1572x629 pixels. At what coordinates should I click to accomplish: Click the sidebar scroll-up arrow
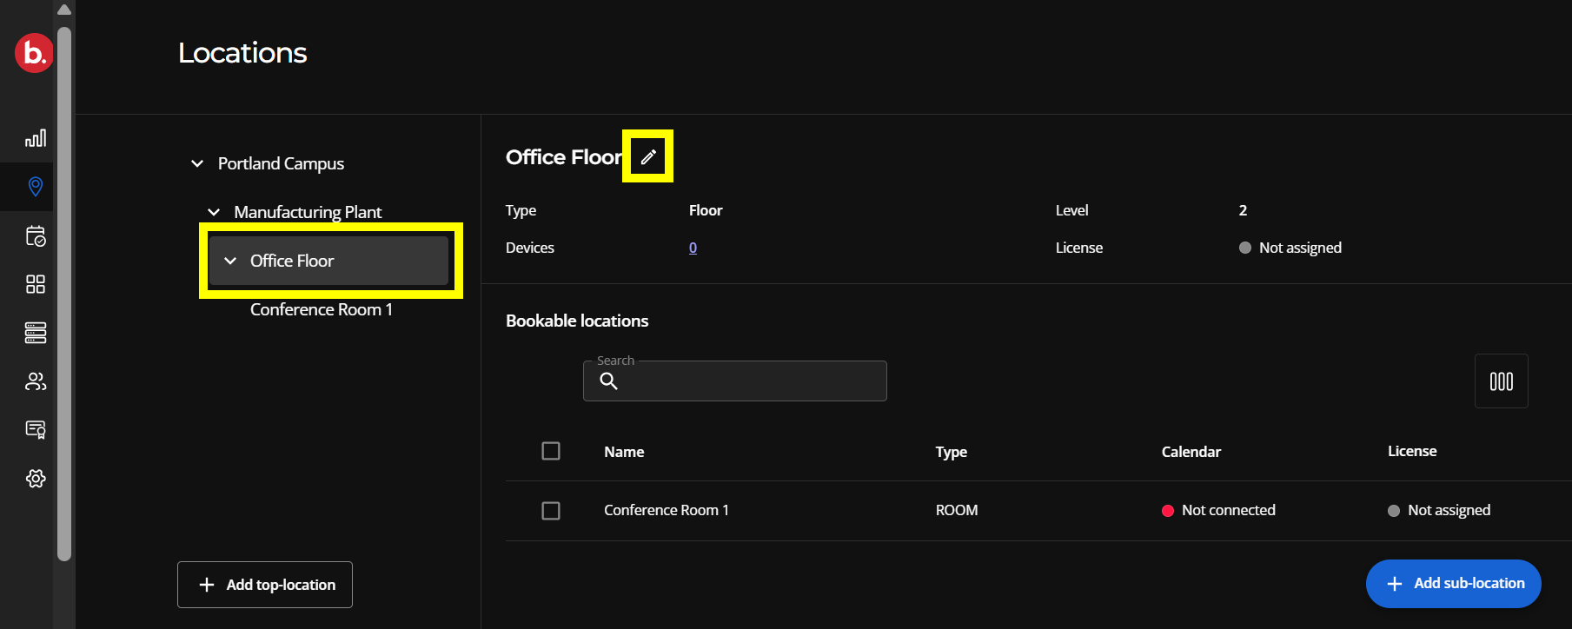(64, 10)
